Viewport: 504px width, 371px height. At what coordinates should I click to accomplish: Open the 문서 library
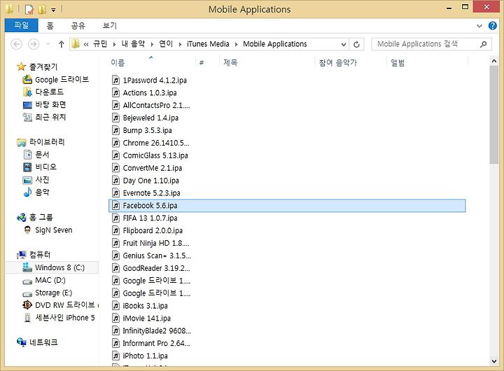[x=36, y=155]
